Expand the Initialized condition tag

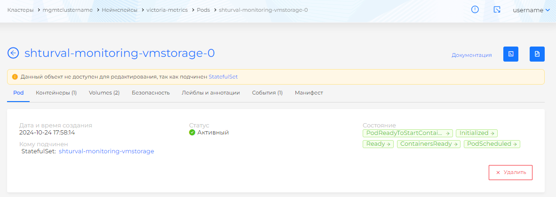(x=477, y=133)
